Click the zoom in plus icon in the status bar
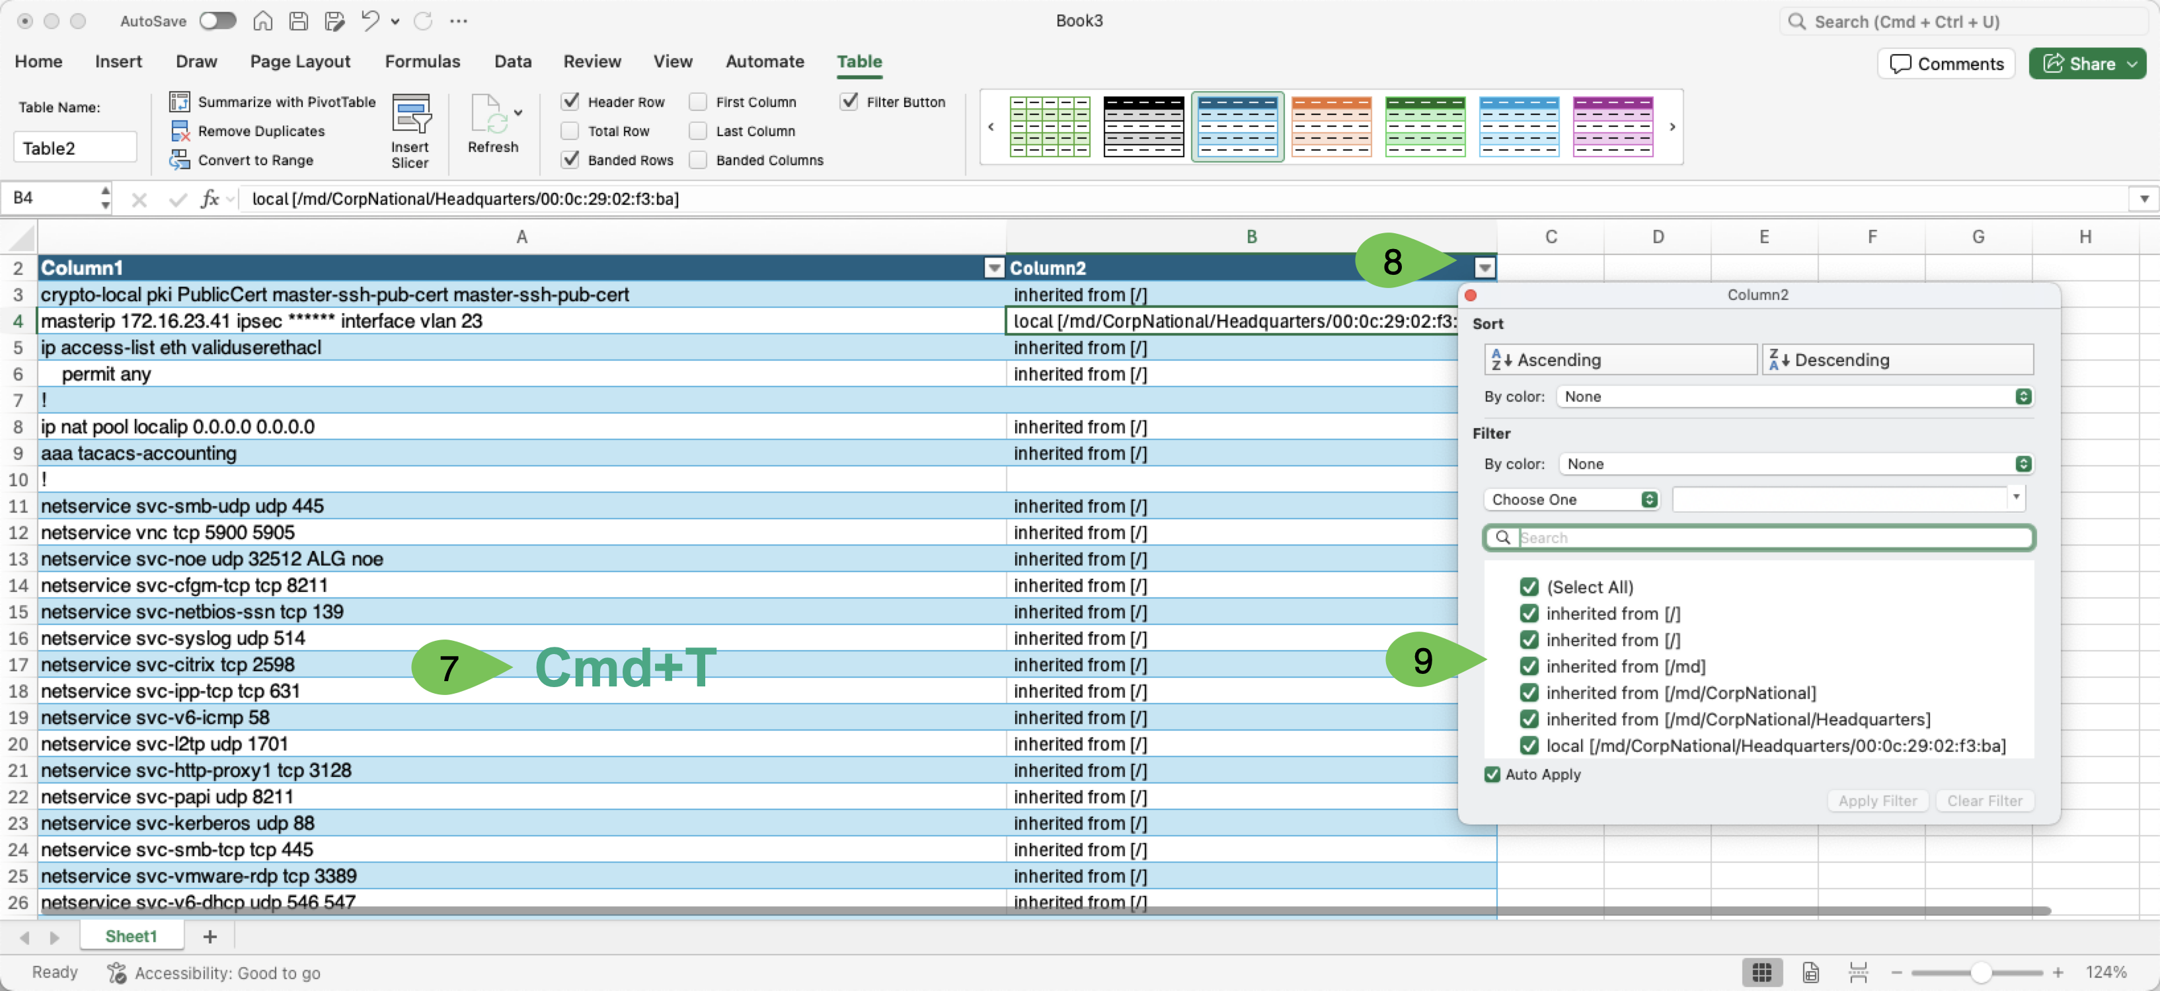The width and height of the screenshot is (2160, 991). pos(2058,972)
